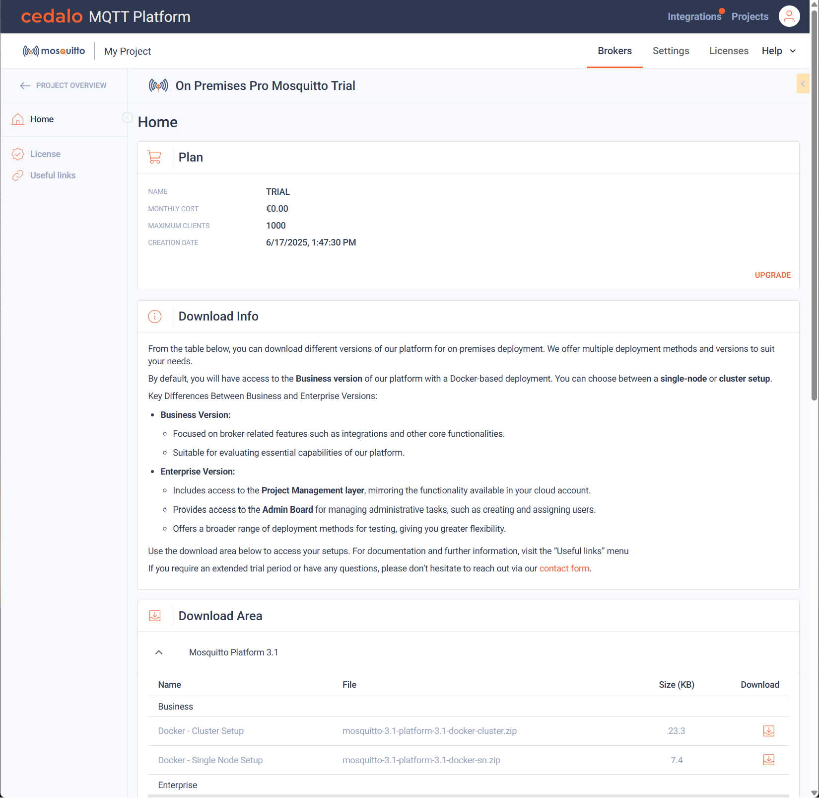Click the broker antenna icon beside the trial title

pos(158,85)
